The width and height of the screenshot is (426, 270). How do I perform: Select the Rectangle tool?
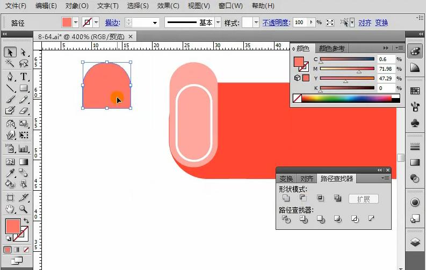24,88
